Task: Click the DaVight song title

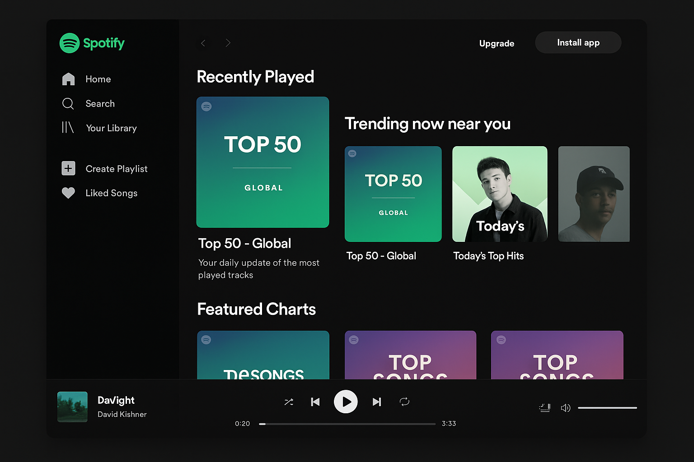Action: pyautogui.click(x=116, y=400)
